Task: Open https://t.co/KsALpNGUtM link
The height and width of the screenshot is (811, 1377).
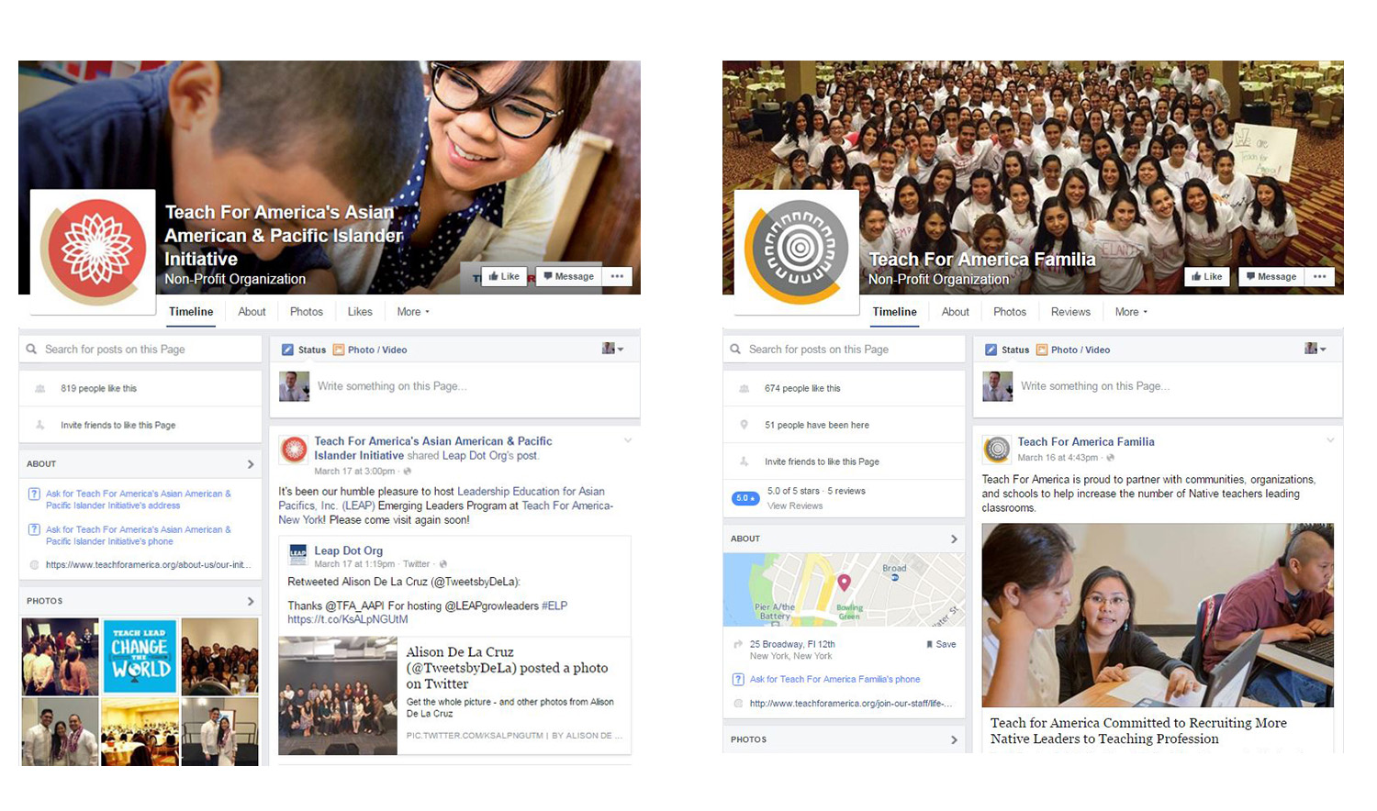Action: point(347,619)
